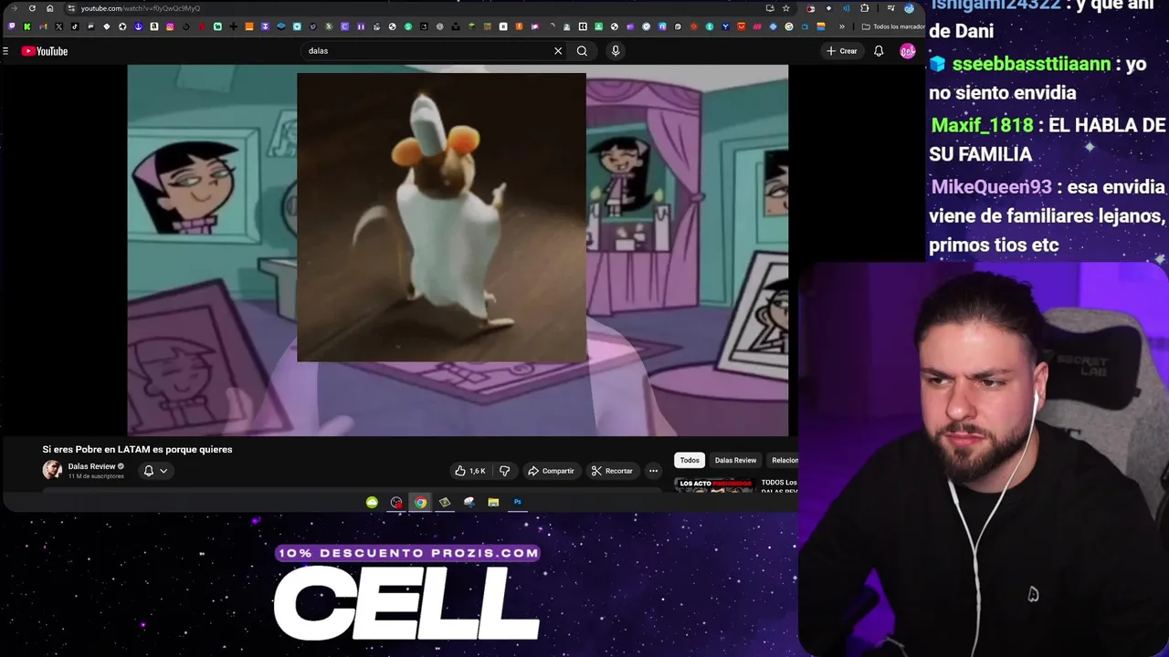Open the three-dot more actions menu
Viewport: 1169px width, 657px height.
click(x=653, y=471)
